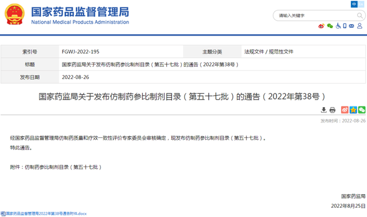Click the docx file icon at bottom
Screen dimensions: 367x217
[3, 214]
